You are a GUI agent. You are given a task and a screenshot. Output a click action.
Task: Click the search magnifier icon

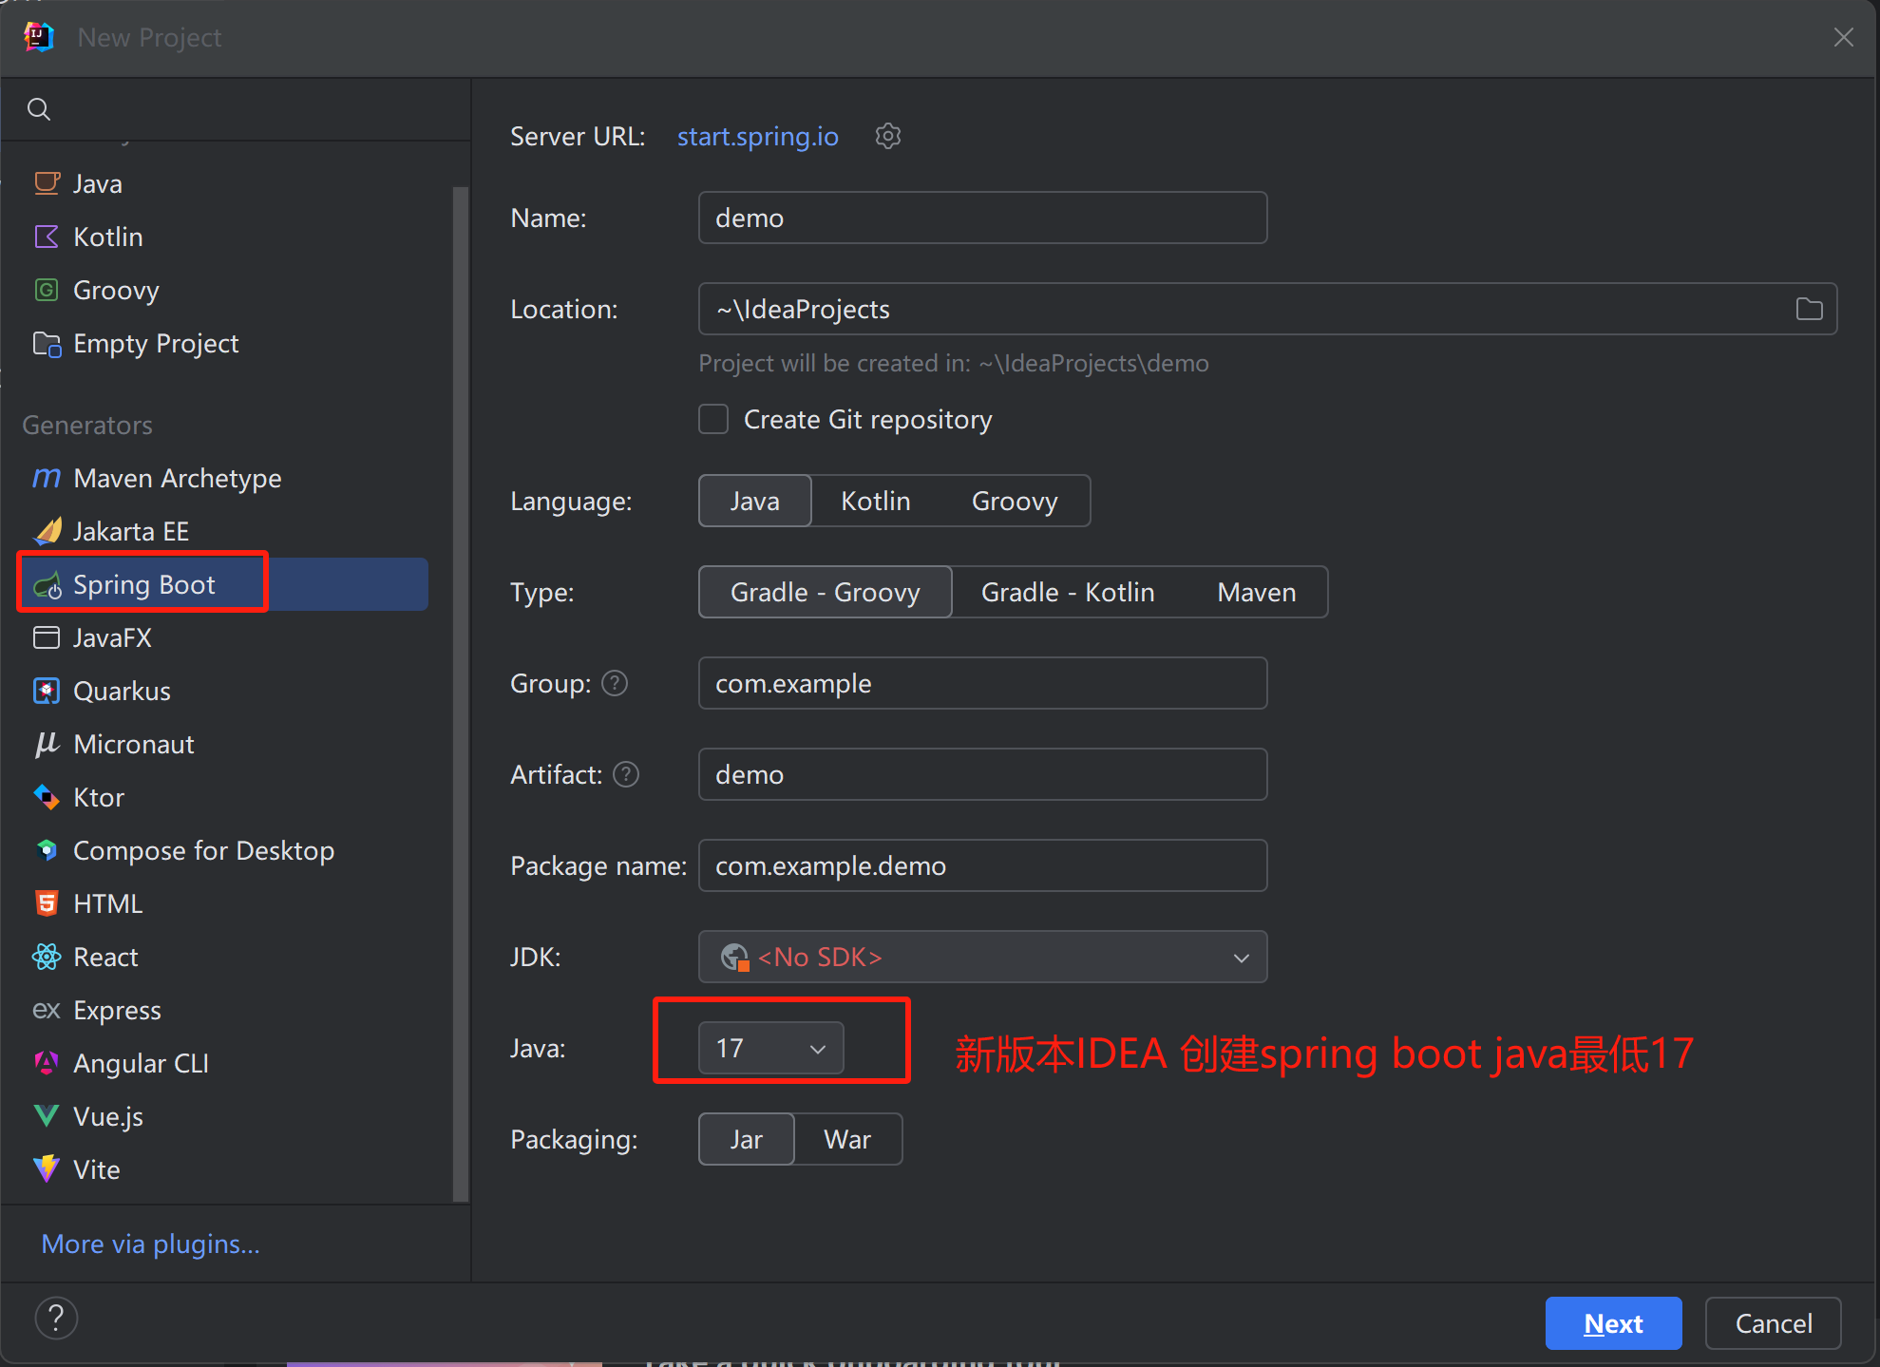click(x=39, y=109)
